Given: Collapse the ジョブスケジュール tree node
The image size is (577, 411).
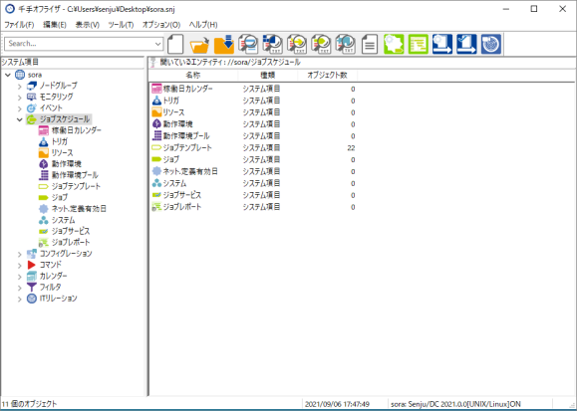Looking at the screenshot, I should pos(20,119).
